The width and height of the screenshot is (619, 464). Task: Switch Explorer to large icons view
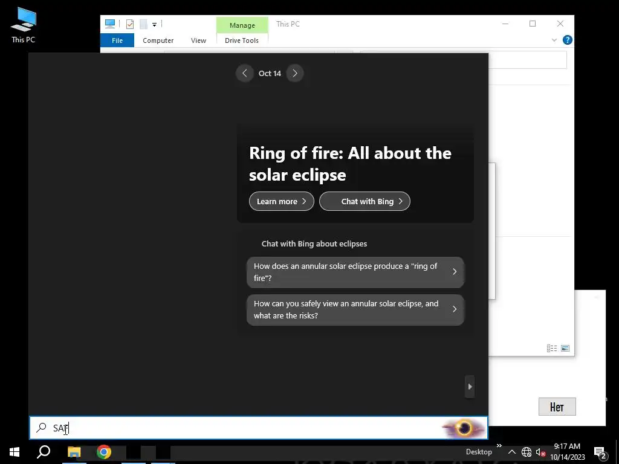565,348
